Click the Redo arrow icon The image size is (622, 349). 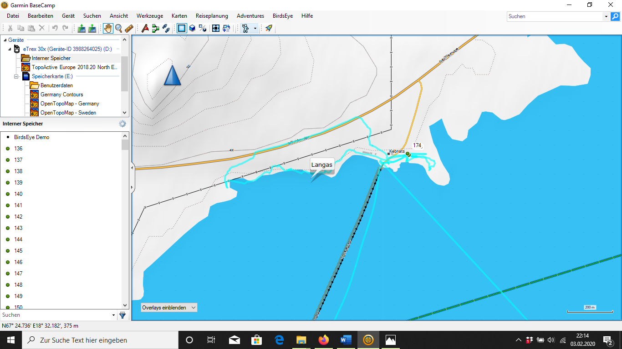click(x=65, y=28)
